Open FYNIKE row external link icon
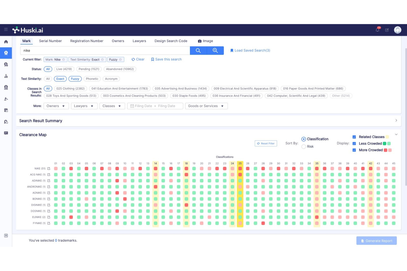The image size is (407, 271). tap(49, 223)
